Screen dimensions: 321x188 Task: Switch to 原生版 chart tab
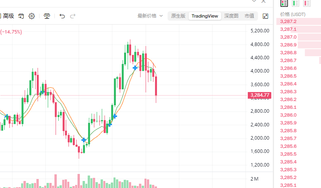178,16
